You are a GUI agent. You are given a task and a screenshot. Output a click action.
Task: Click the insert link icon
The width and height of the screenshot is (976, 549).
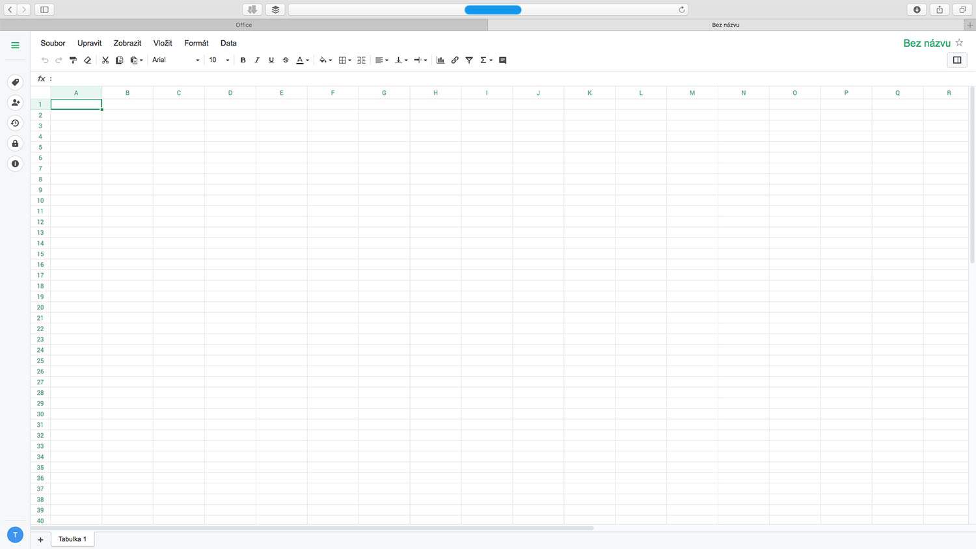455,60
